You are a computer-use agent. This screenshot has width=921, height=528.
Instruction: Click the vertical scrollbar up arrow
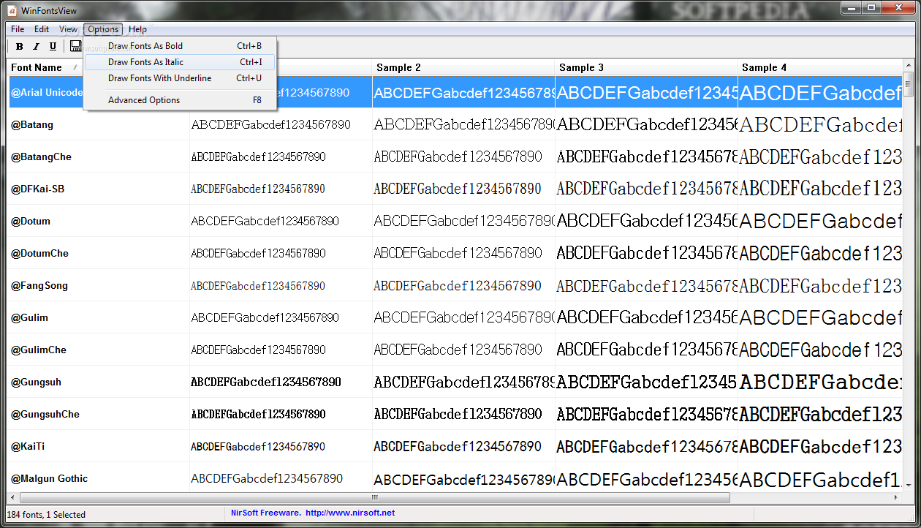(908, 66)
